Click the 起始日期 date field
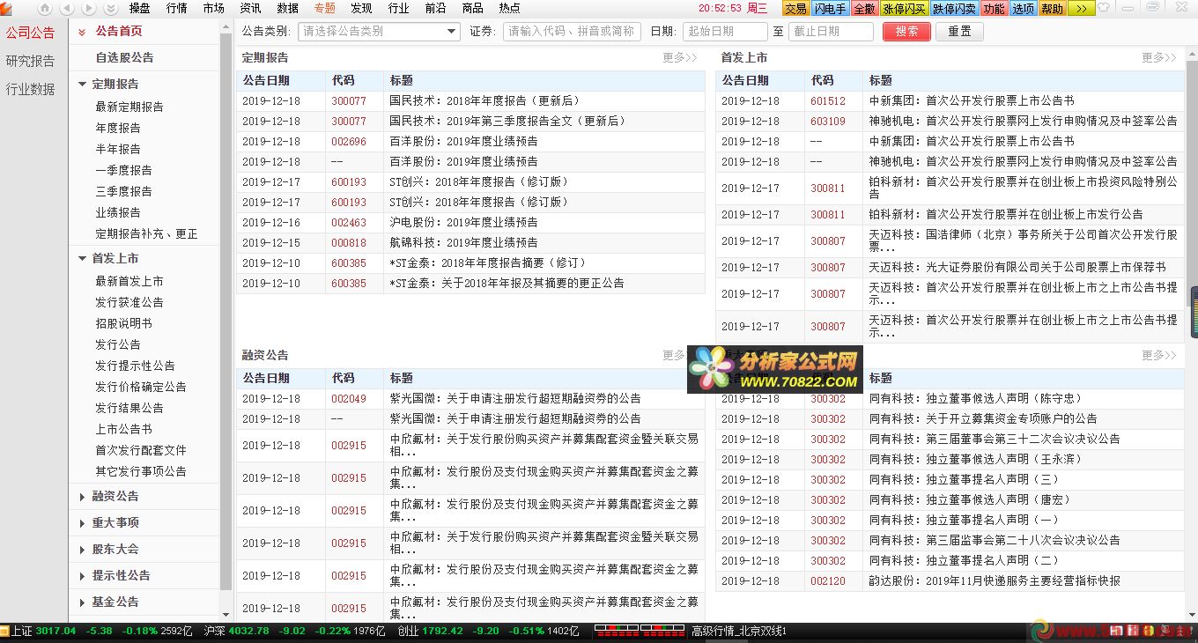1198x643 pixels. click(x=725, y=31)
